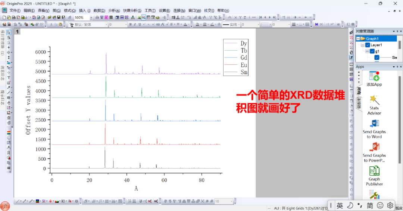The height and width of the screenshot is (211, 403).
Task: Open the 文件(F) menu
Action: 15,10
